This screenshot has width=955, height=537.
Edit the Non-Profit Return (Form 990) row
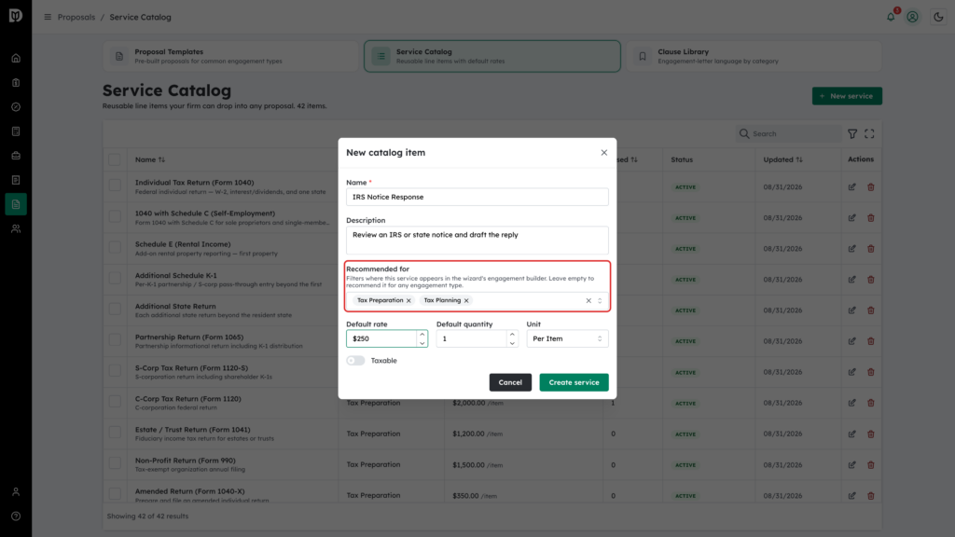[852, 465]
